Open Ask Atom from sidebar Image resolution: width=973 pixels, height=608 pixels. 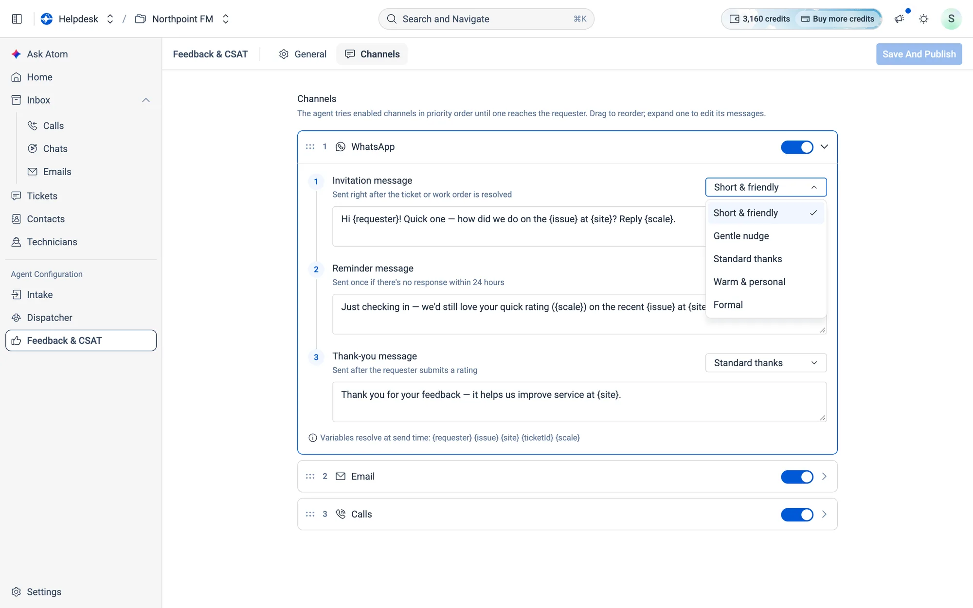coord(81,54)
